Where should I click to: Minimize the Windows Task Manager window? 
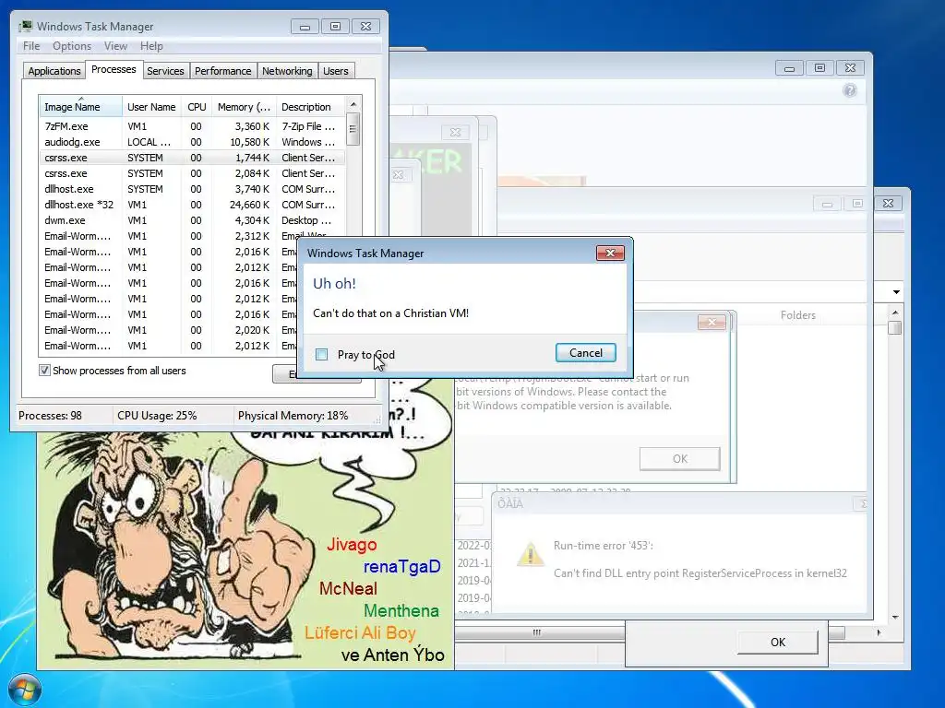point(305,27)
